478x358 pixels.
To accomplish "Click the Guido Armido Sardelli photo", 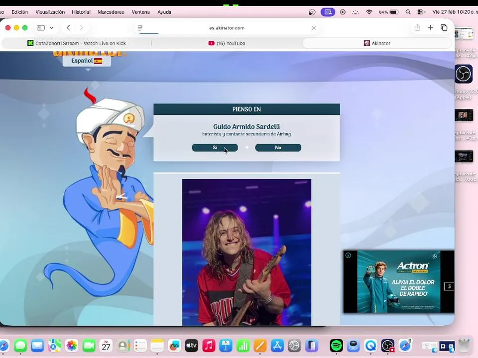I will coord(246,253).
